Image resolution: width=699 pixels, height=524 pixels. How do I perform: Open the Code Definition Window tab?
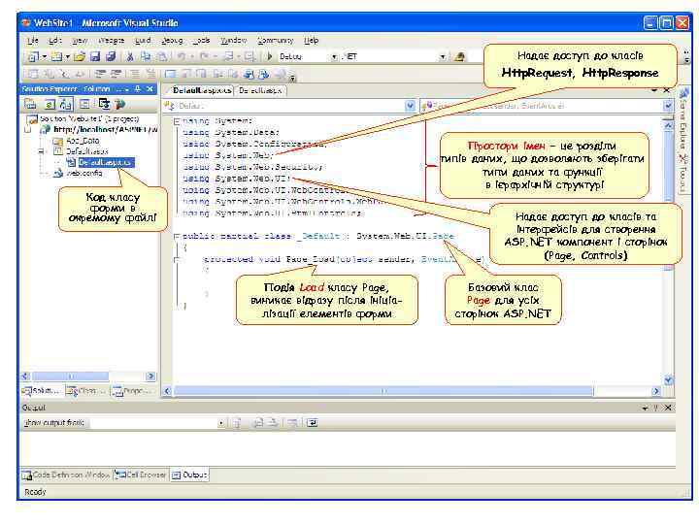tap(66, 475)
